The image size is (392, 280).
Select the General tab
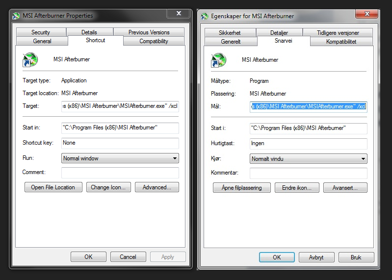point(42,41)
